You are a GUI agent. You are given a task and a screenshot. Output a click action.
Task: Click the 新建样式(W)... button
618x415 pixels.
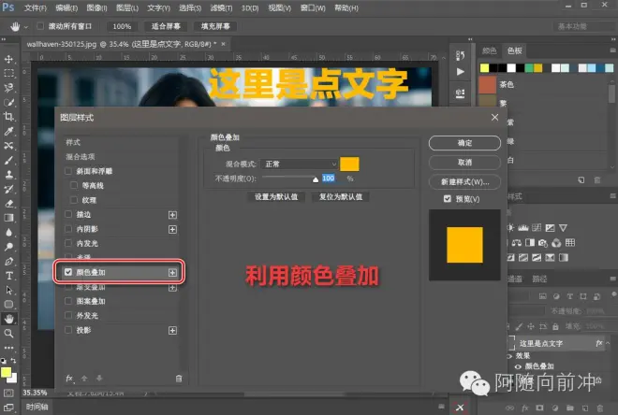pyautogui.click(x=464, y=181)
